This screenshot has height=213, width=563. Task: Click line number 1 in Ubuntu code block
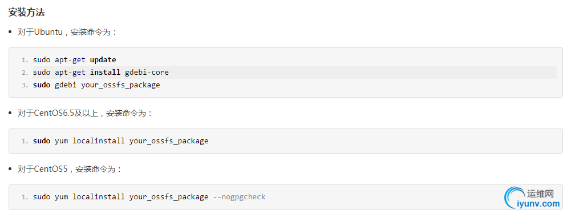pos(25,60)
